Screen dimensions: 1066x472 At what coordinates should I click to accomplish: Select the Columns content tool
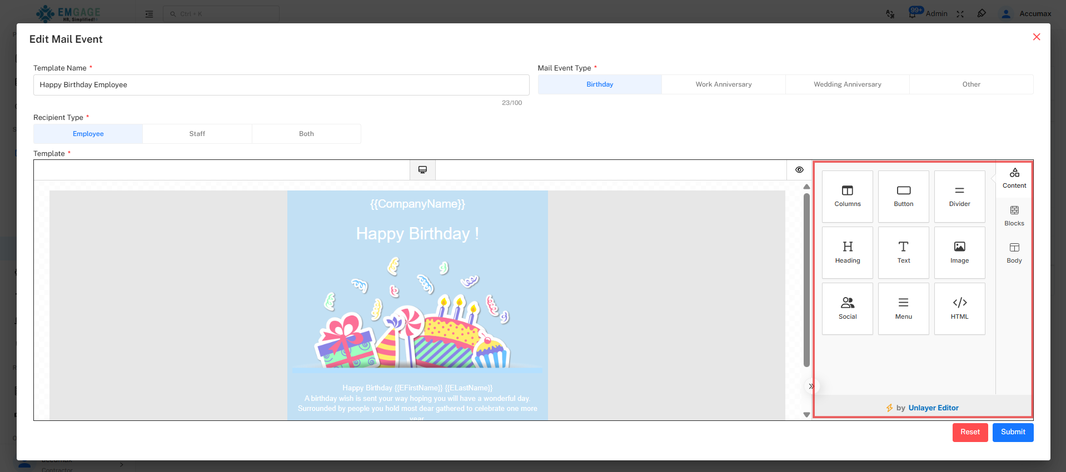pos(847,197)
